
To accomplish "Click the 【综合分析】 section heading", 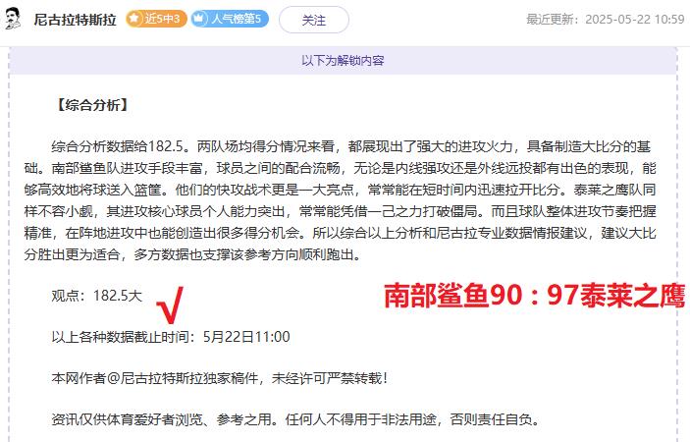I will [x=92, y=105].
